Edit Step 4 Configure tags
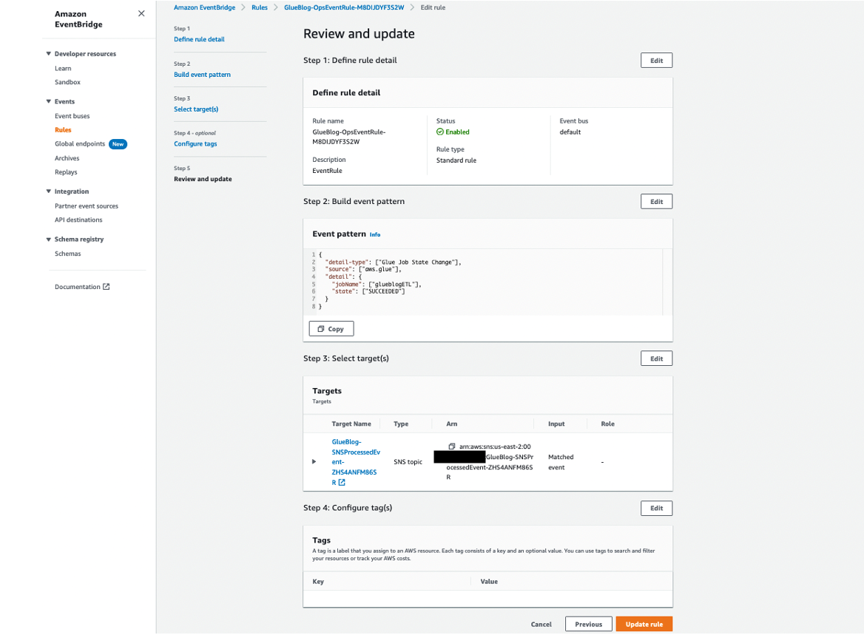 [x=656, y=509]
